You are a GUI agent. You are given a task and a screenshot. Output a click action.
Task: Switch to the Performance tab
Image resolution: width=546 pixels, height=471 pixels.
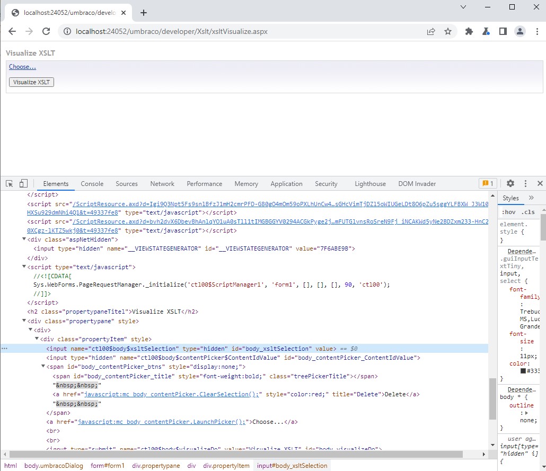pos(205,184)
